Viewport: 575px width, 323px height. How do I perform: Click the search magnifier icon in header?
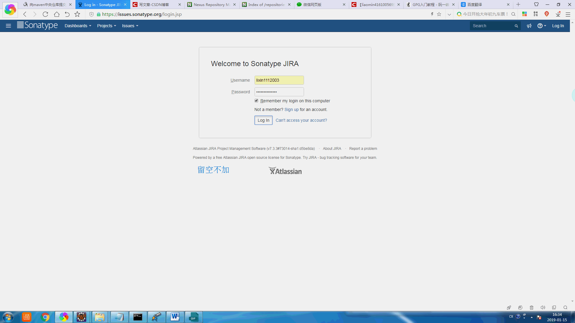point(516,26)
